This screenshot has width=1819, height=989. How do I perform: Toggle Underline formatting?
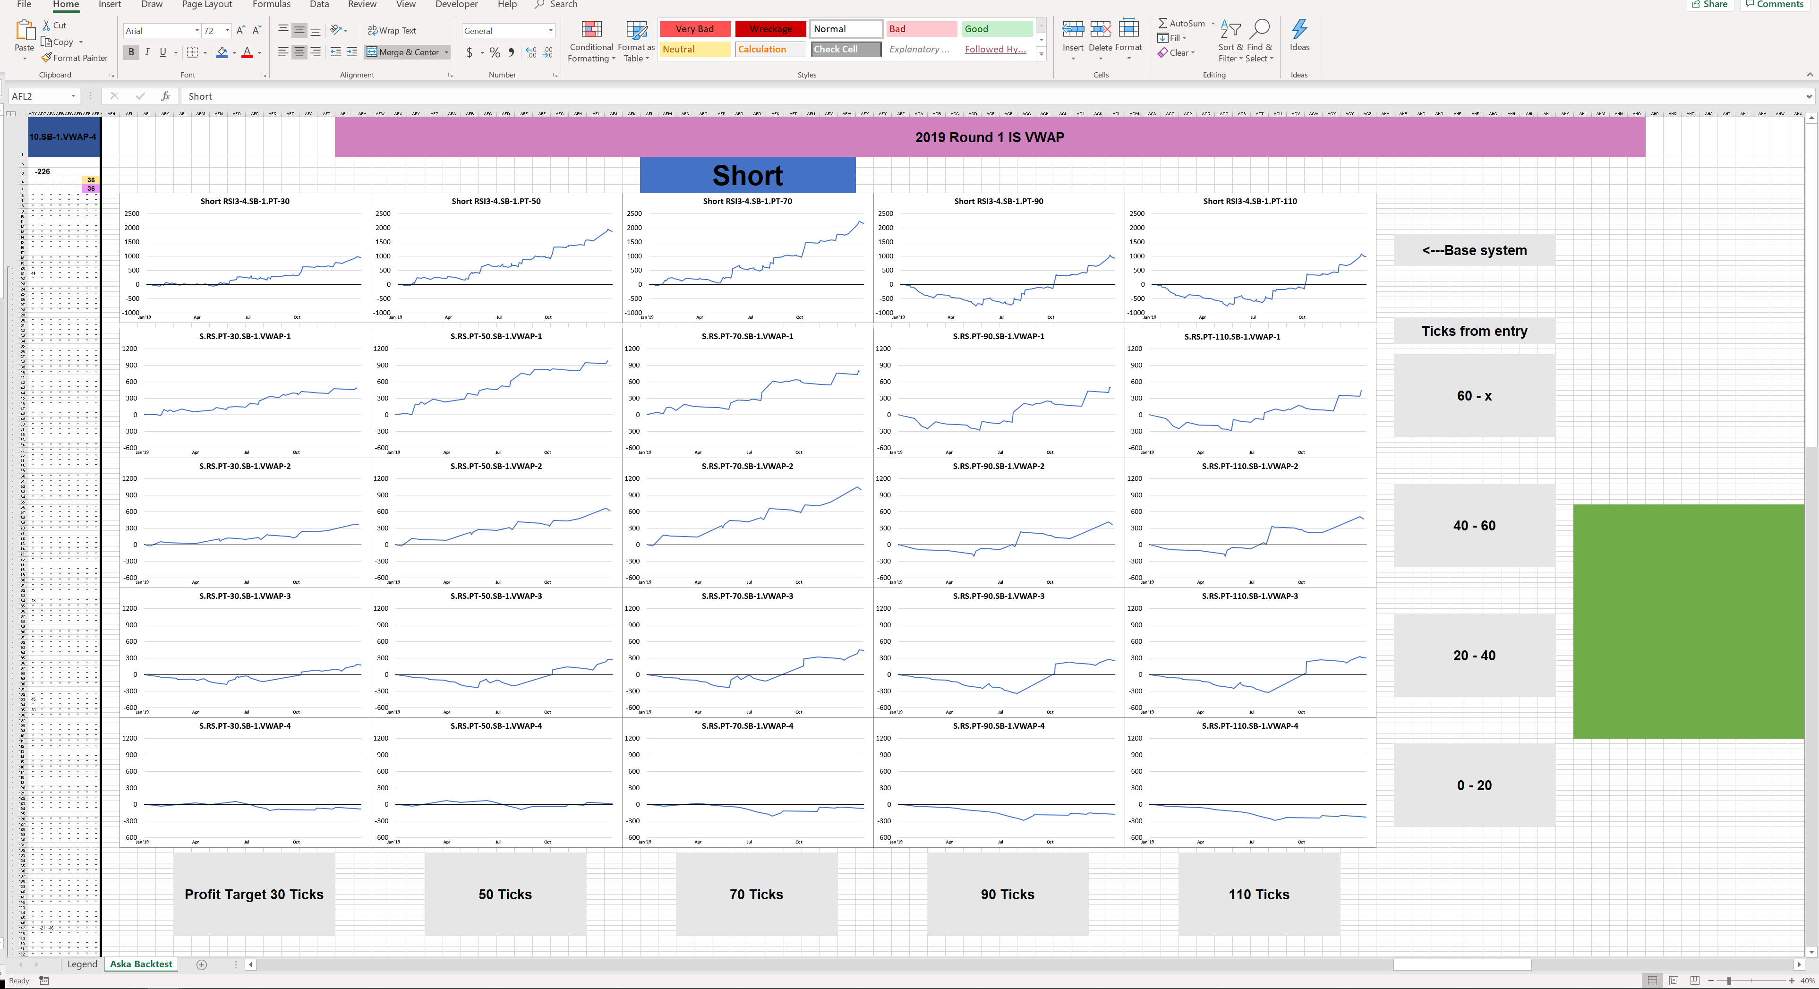click(x=163, y=52)
